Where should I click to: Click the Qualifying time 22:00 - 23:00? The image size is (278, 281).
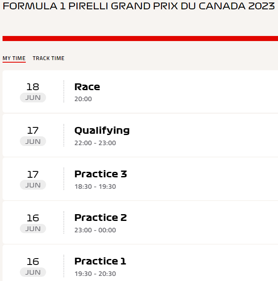pyautogui.click(x=95, y=143)
